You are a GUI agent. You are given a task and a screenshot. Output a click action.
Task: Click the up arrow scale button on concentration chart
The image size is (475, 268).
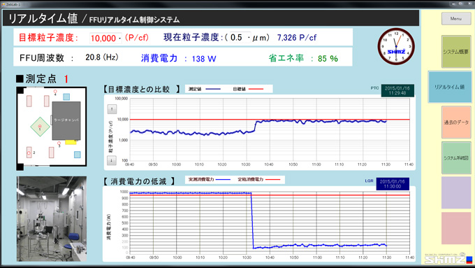tap(112, 109)
